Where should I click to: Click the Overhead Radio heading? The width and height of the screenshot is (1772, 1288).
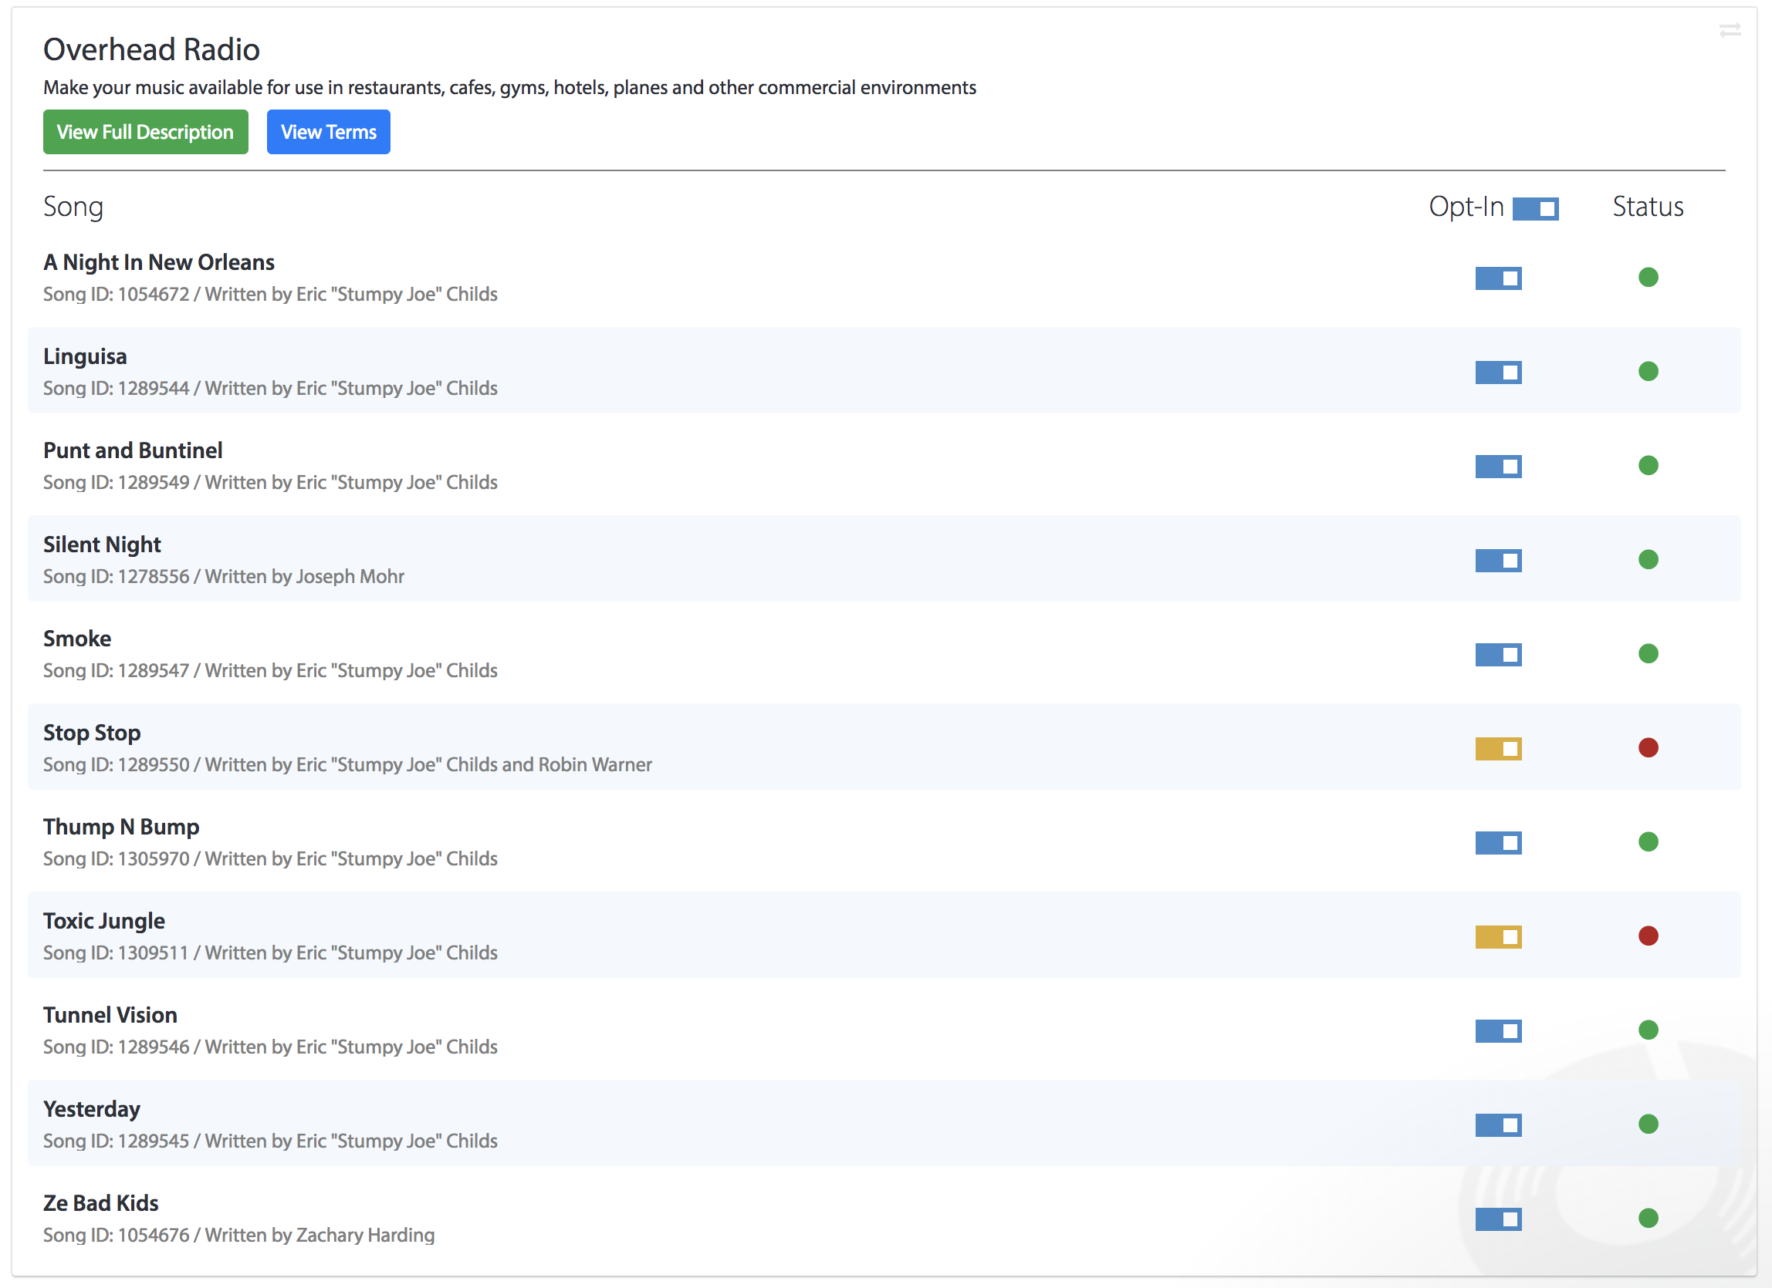pyautogui.click(x=151, y=49)
